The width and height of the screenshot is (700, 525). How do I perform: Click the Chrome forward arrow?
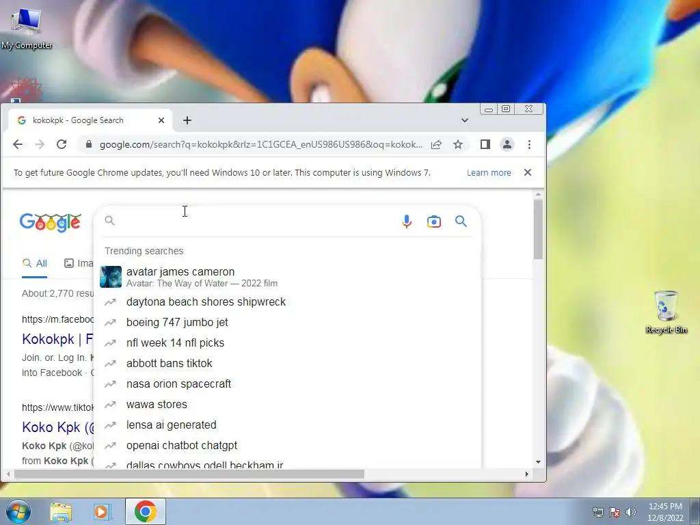click(40, 144)
